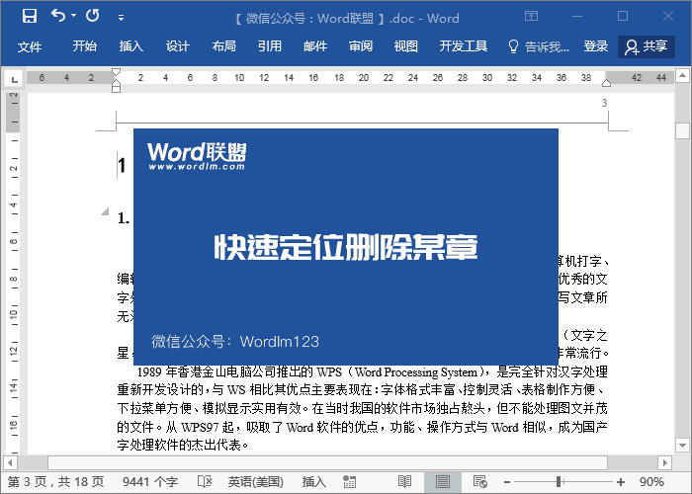Click the zoom out minus button
Image resolution: width=692 pixels, height=494 pixels.
click(507, 482)
